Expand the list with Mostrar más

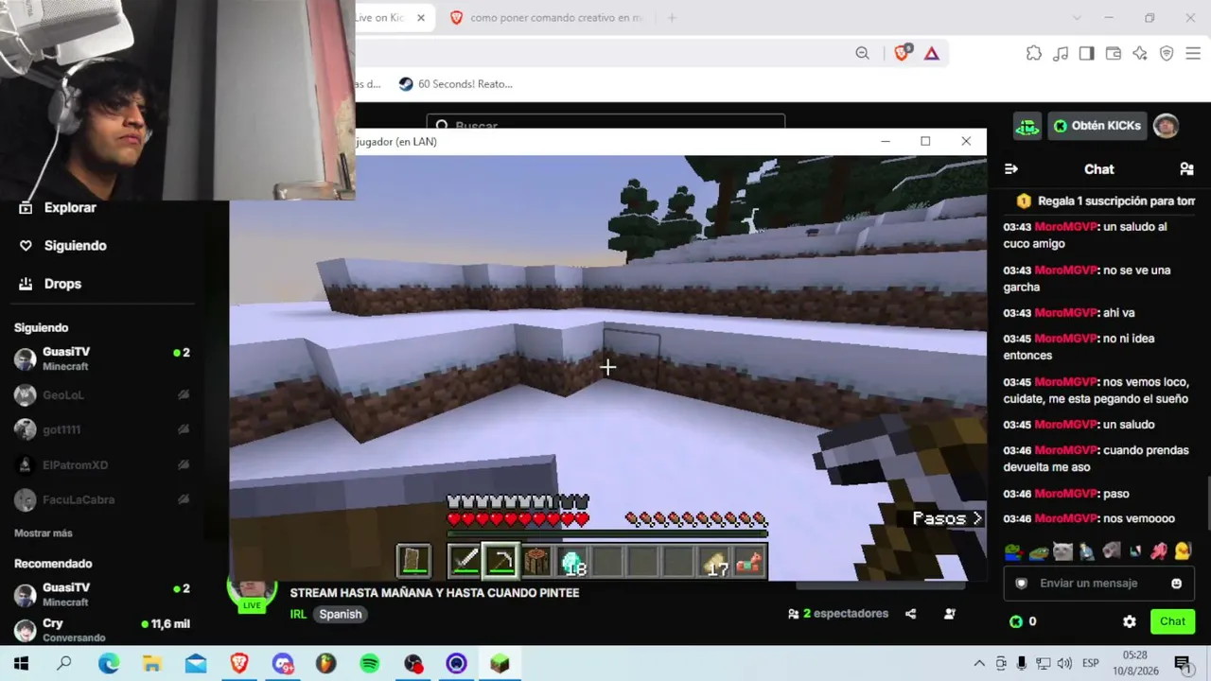[44, 533]
